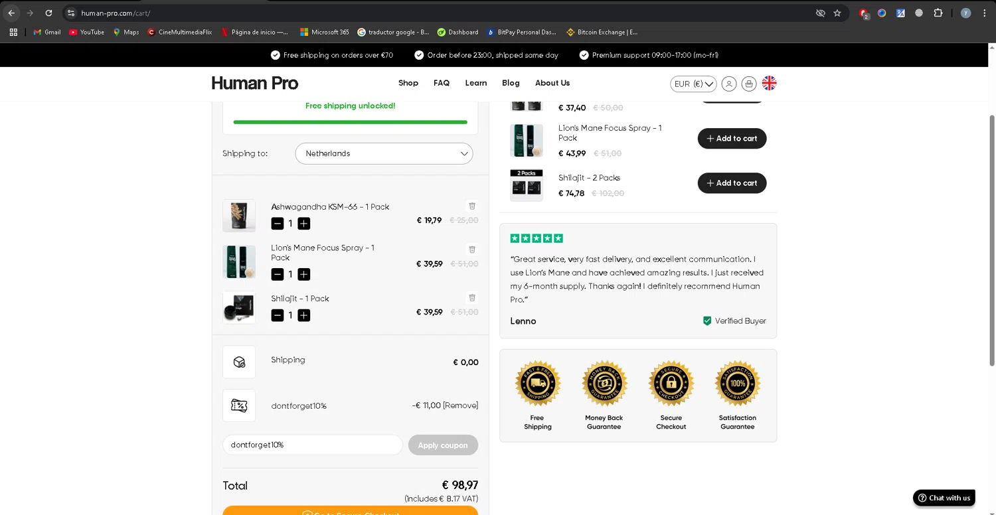
Task: Add Shilajit 2 Packs to cart
Action: click(732, 183)
